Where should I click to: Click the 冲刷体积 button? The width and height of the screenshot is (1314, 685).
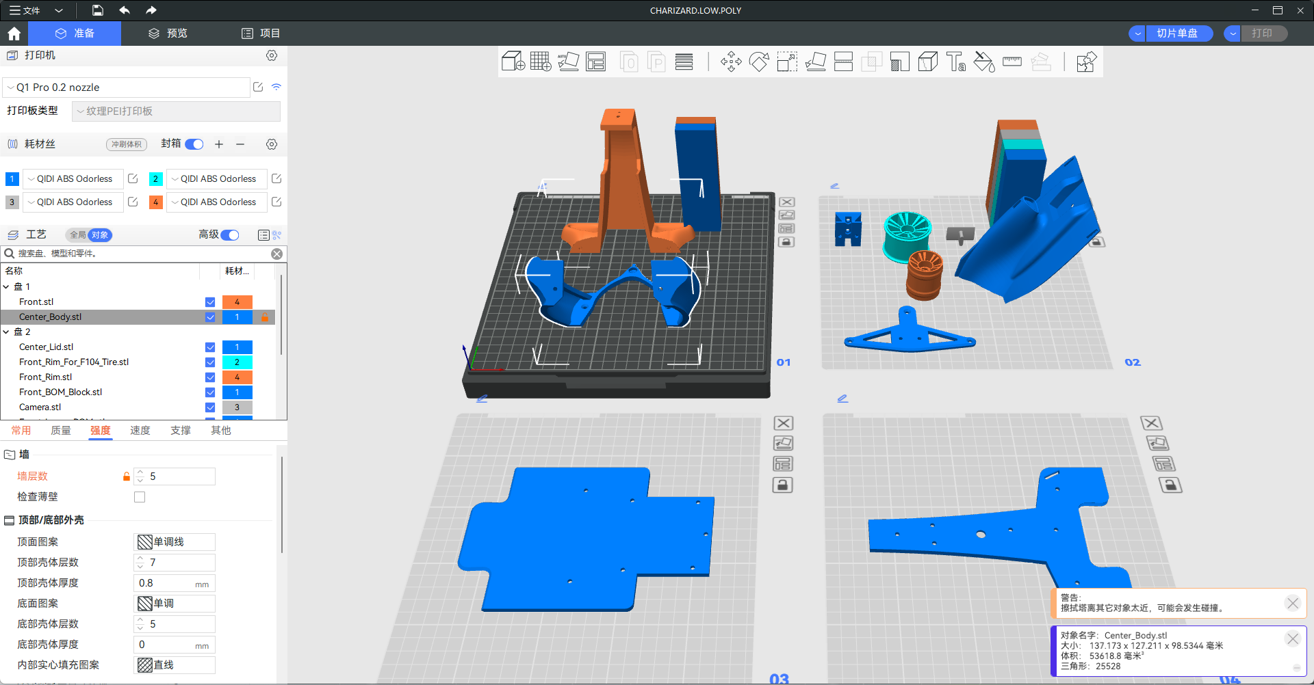pyautogui.click(x=127, y=144)
